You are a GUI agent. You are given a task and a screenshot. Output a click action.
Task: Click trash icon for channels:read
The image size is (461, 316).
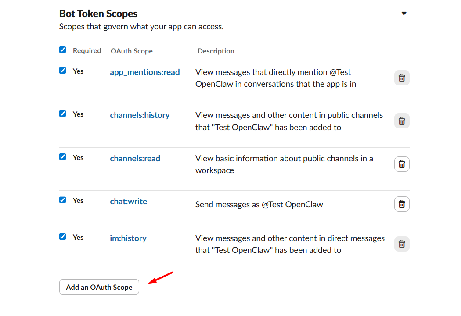(402, 164)
